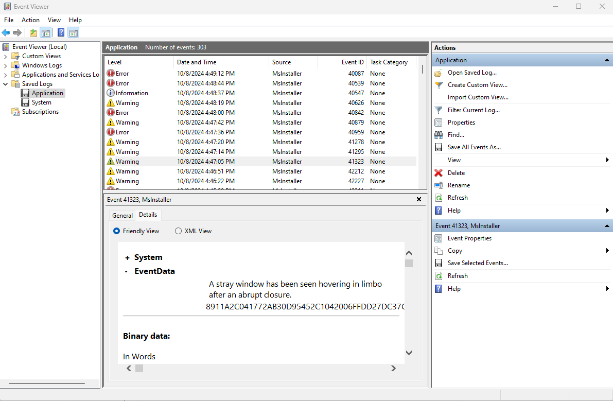613x401 pixels.
Task: Open the Action menu
Action: (30, 20)
